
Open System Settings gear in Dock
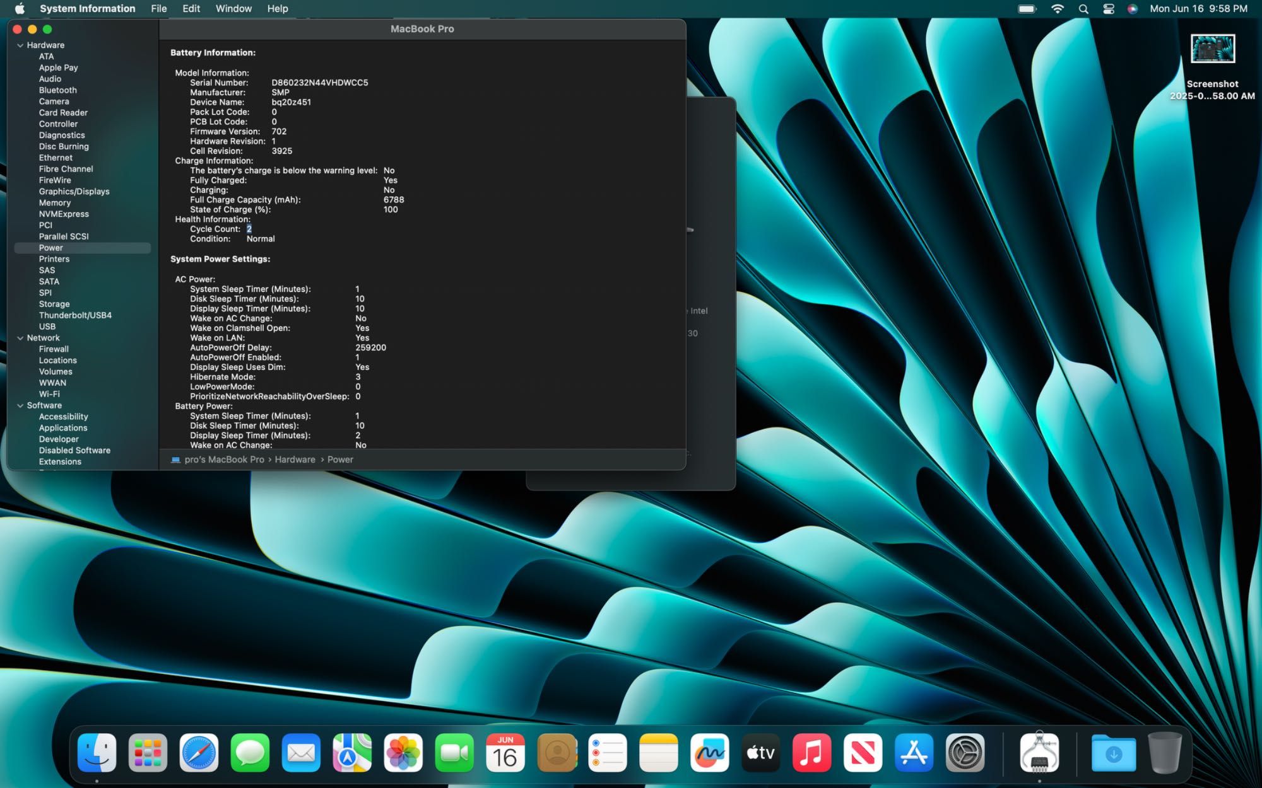pos(965,753)
